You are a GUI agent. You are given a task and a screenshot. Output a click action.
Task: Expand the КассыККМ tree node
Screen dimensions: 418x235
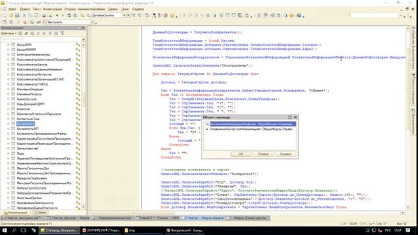[8, 44]
